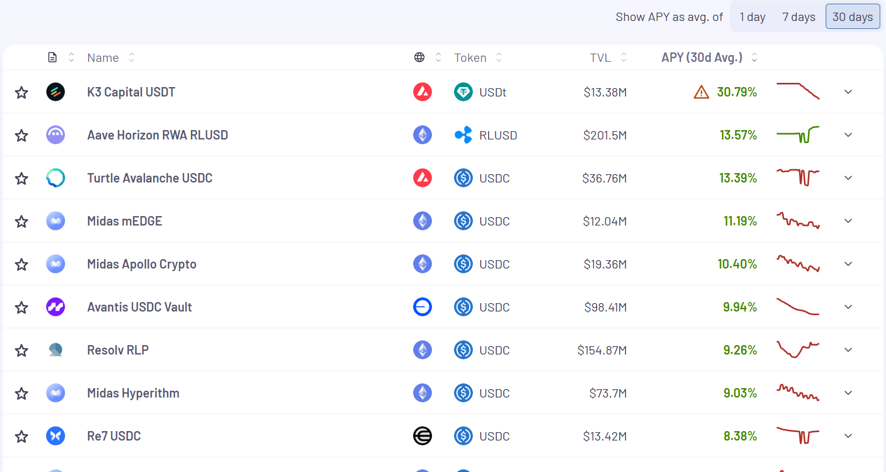The image size is (886, 472).
Task: Expand the Resolv RLP row chevron
Action: coord(848,350)
